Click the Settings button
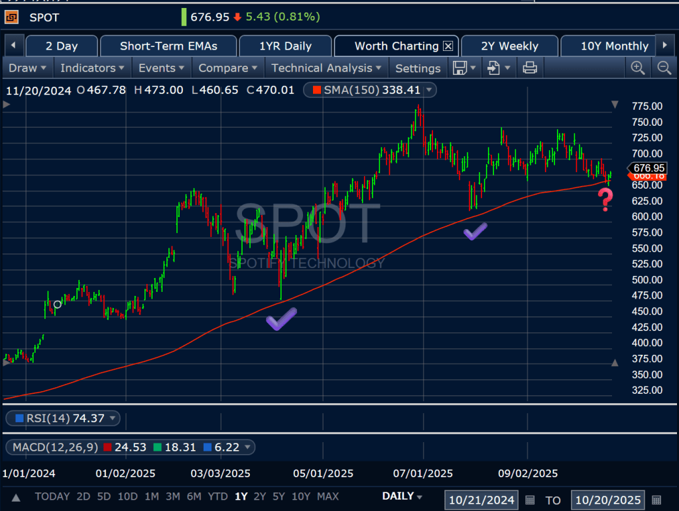The height and width of the screenshot is (511, 679). [x=418, y=68]
